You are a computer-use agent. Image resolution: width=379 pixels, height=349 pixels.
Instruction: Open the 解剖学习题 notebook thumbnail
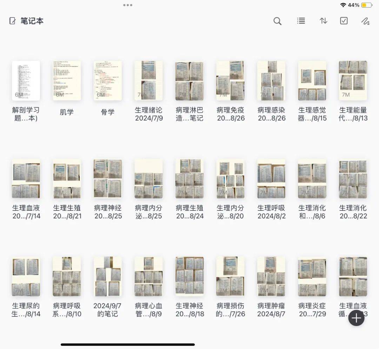tap(26, 81)
